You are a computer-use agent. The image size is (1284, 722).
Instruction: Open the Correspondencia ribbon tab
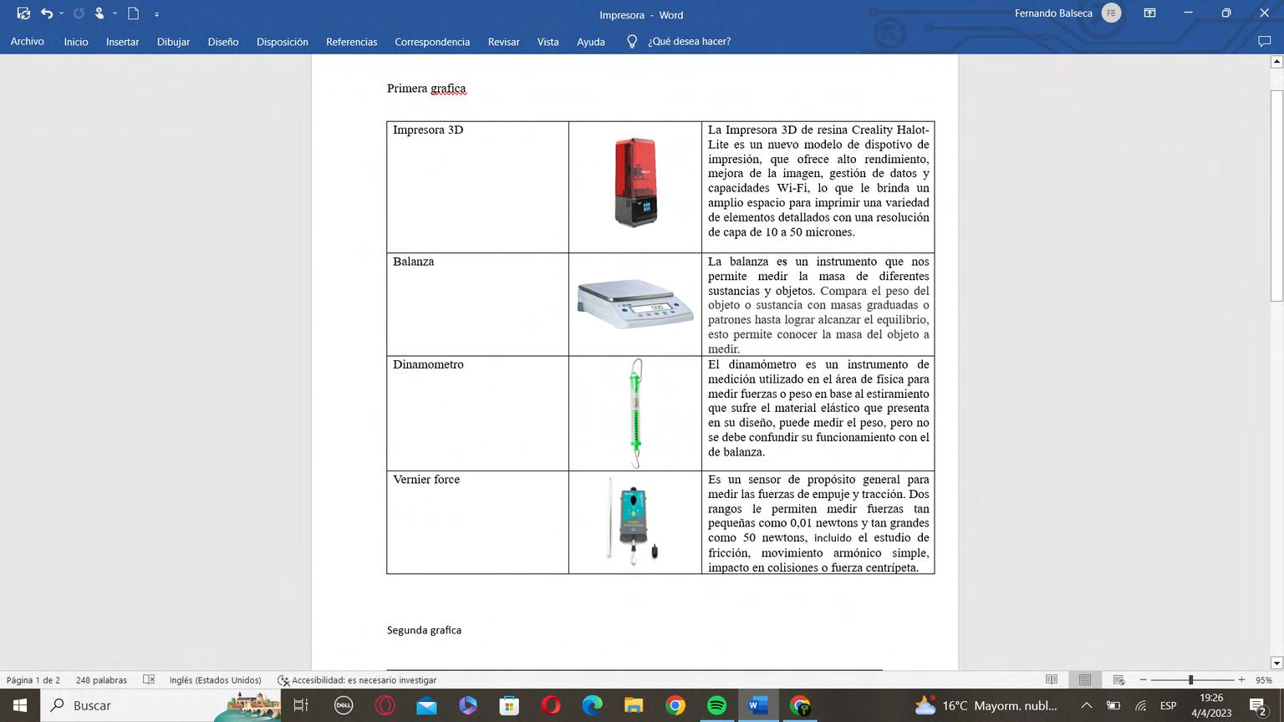(x=432, y=42)
